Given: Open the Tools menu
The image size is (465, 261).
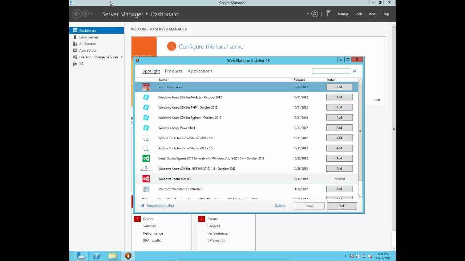Looking at the screenshot, I should pos(359,14).
